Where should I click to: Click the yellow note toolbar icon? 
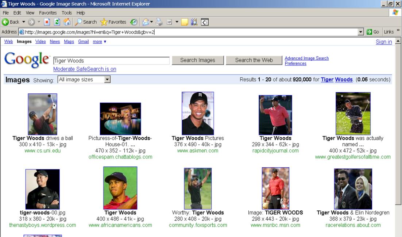click(x=184, y=22)
